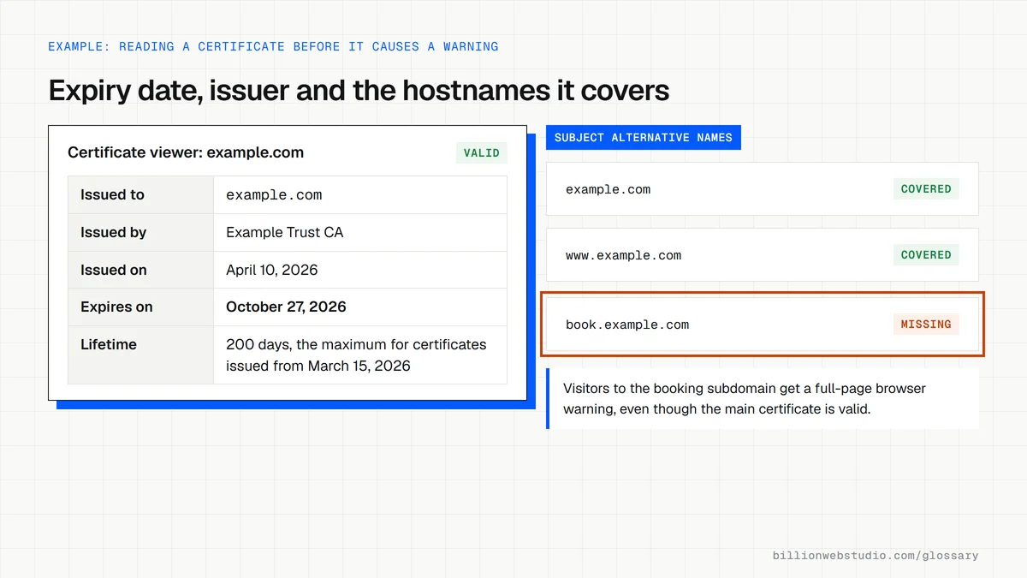
Task: Select the example.com hostname in SAN list
Action: click(608, 189)
